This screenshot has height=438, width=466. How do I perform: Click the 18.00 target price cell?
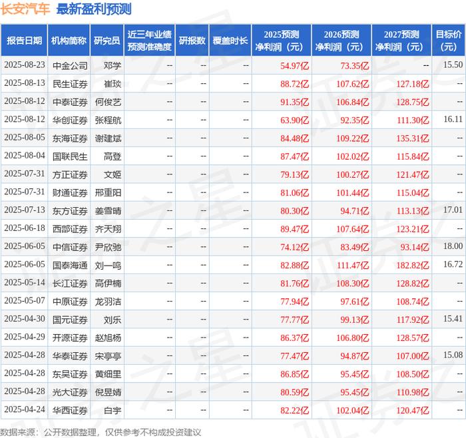coord(453,246)
